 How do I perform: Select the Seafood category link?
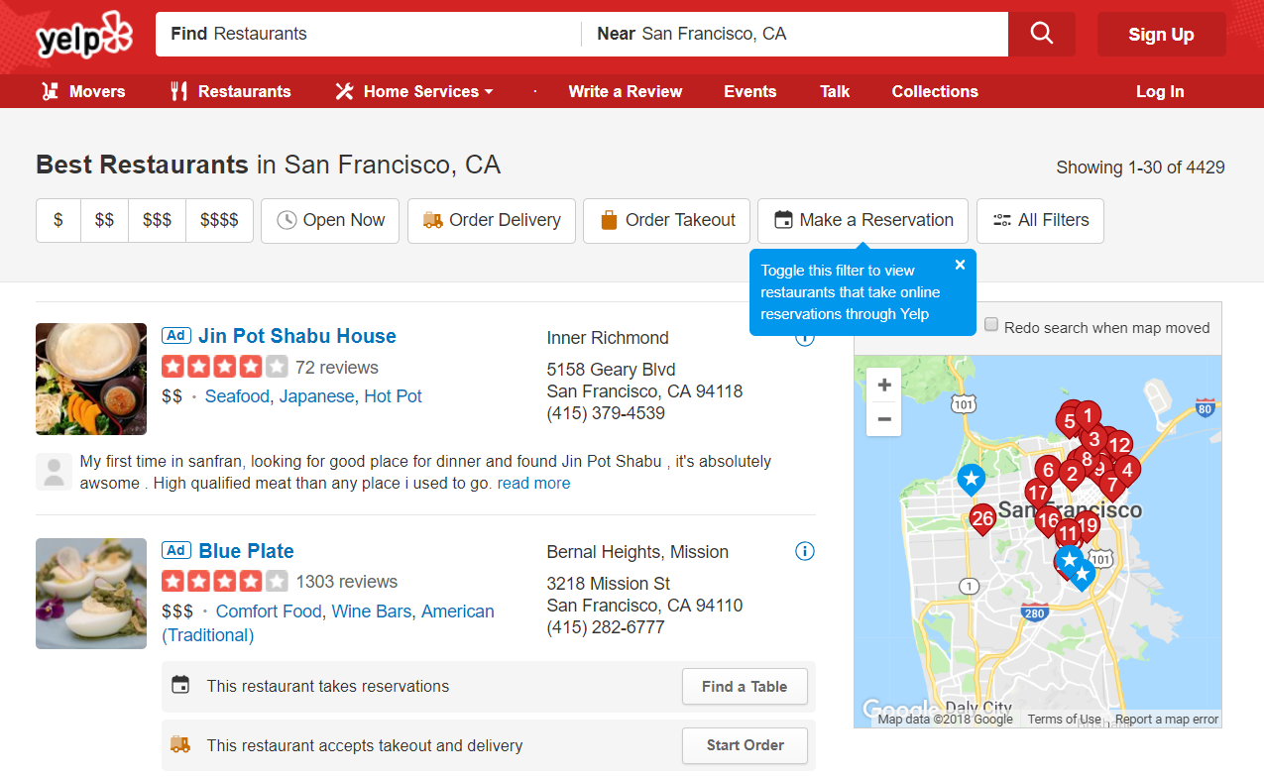[x=237, y=396]
